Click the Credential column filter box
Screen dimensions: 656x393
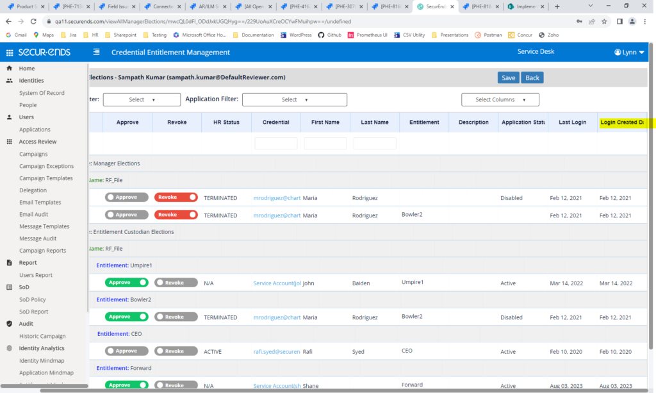[x=275, y=143]
